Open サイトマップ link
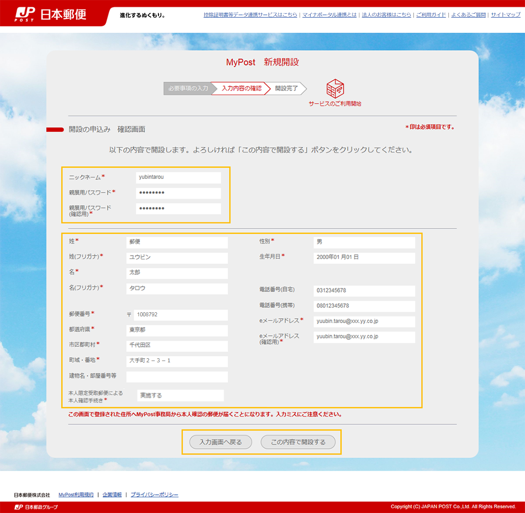The image size is (525, 513). pyautogui.click(x=506, y=14)
